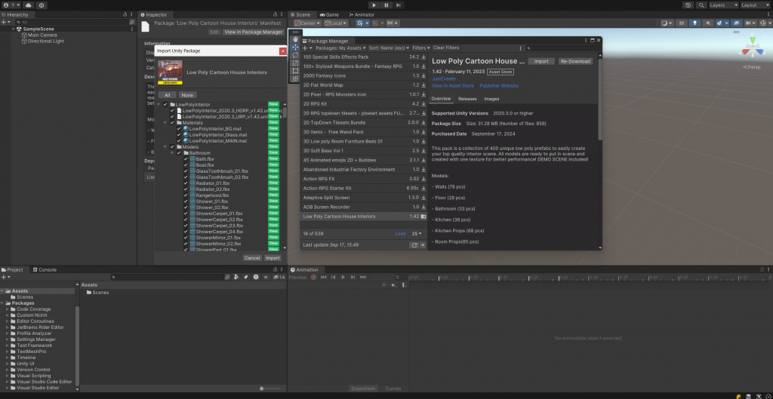The height and width of the screenshot is (399, 773).
Task: Click the Pause button in the top toolbar
Action: click(386, 5)
